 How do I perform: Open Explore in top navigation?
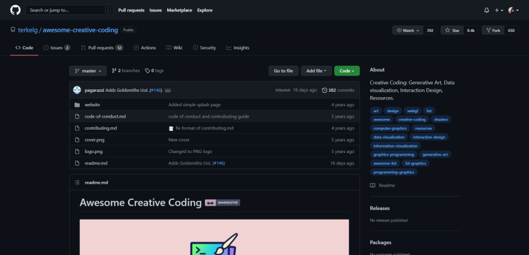[x=205, y=10]
